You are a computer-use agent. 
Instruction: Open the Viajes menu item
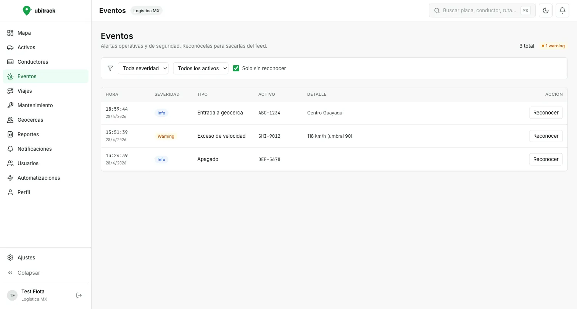point(45,91)
